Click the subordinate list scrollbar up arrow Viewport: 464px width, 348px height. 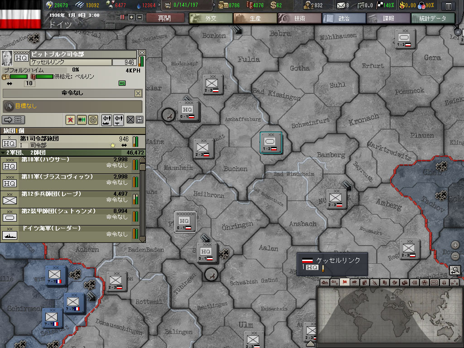click(142, 160)
